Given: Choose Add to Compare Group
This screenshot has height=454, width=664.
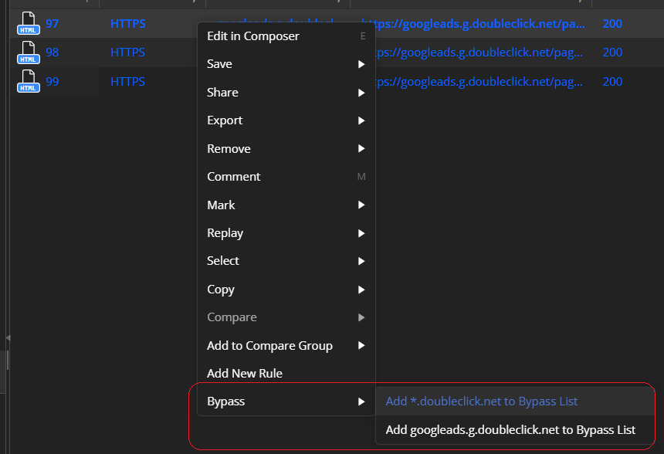Looking at the screenshot, I should coord(269,345).
